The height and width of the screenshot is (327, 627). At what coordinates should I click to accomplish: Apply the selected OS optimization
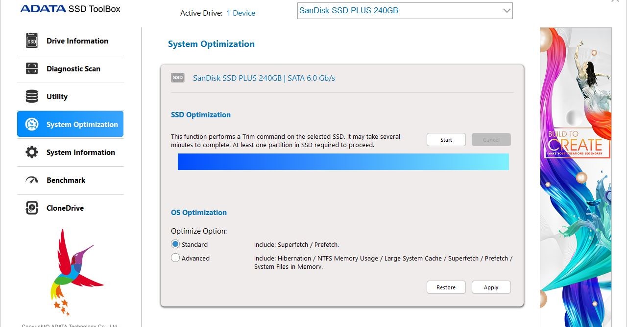pos(491,287)
